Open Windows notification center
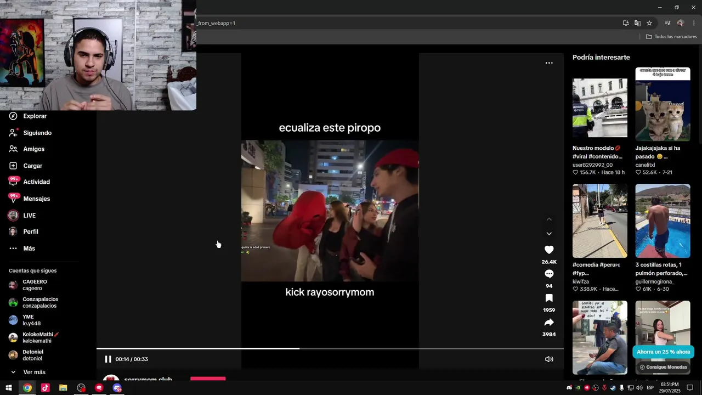 coord(690,388)
